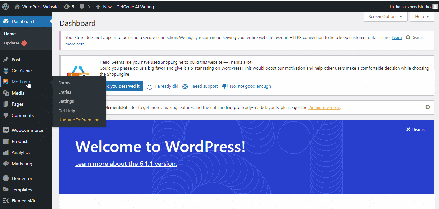Click the Pages icon in sidebar
The image size is (439, 209).
pos(6,104)
